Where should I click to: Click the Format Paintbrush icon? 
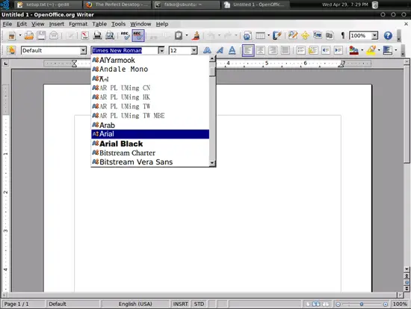click(x=196, y=35)
